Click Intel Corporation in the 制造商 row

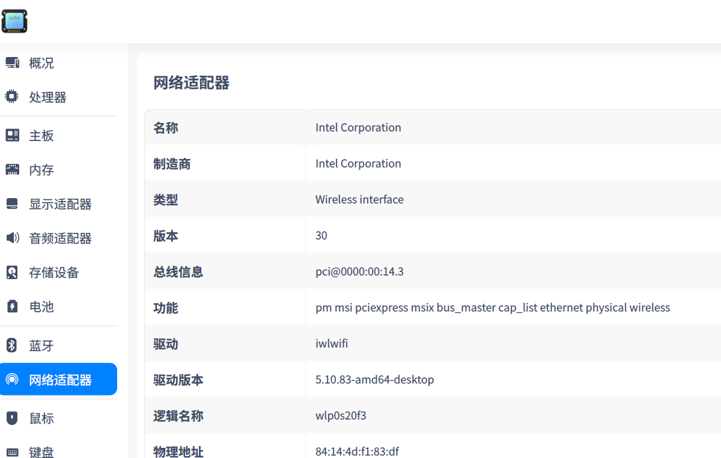(x=358, y=163)
